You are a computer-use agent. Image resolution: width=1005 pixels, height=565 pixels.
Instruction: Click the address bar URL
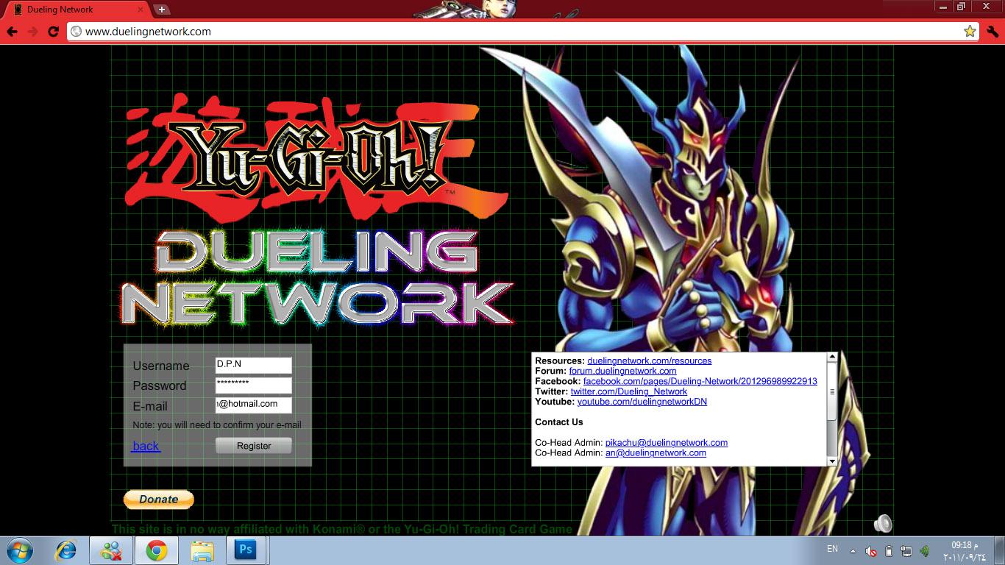tap(148, 32)
